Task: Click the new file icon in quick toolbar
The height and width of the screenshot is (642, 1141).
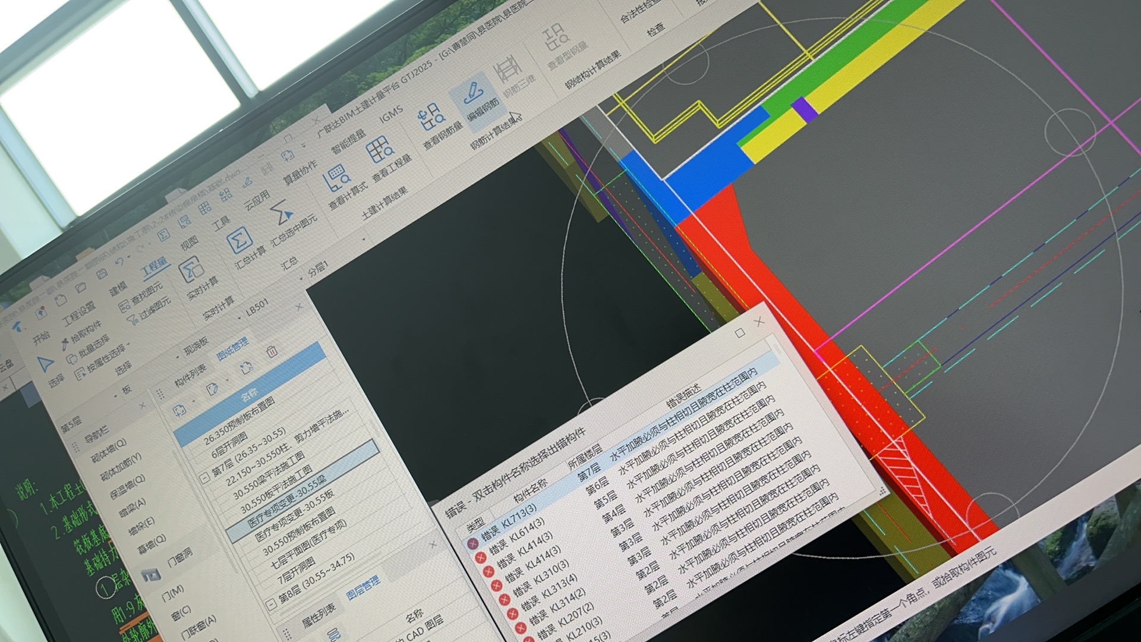Action: (x=61, y=300)
